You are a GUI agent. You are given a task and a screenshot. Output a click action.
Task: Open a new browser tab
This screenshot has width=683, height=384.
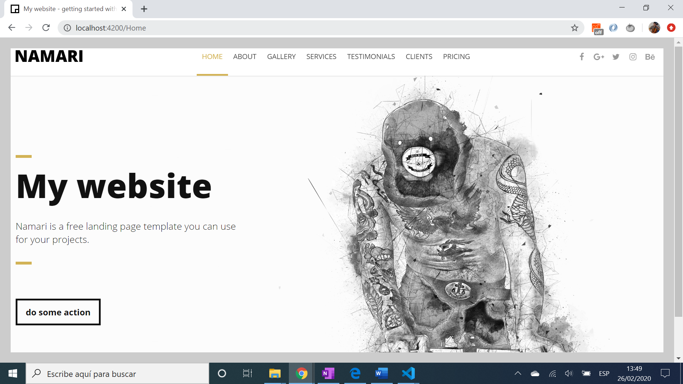(144, 9)
